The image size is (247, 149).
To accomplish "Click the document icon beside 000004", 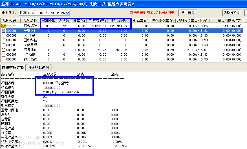I will coord(4,40).
